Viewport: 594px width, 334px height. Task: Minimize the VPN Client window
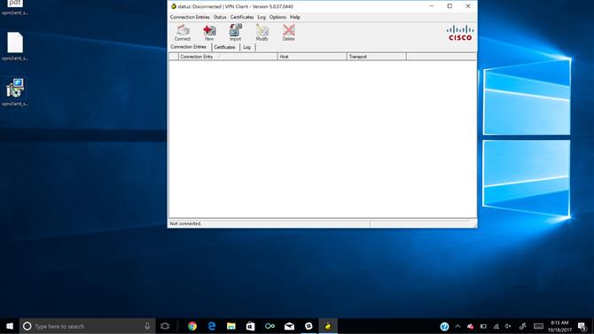(432, 6)
